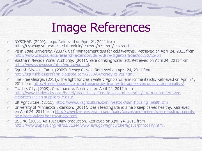
Task: Click the bullet beside Traders City
Action: pos(8,89)
